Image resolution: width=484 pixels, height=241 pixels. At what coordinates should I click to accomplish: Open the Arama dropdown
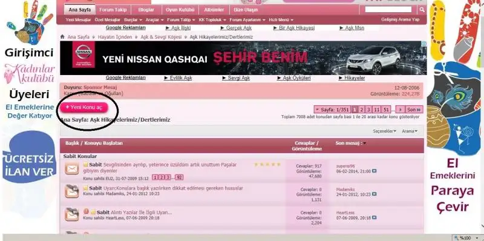click(x=410, y=131)
